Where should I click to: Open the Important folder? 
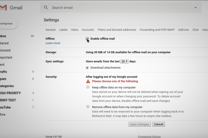(6, 57)
